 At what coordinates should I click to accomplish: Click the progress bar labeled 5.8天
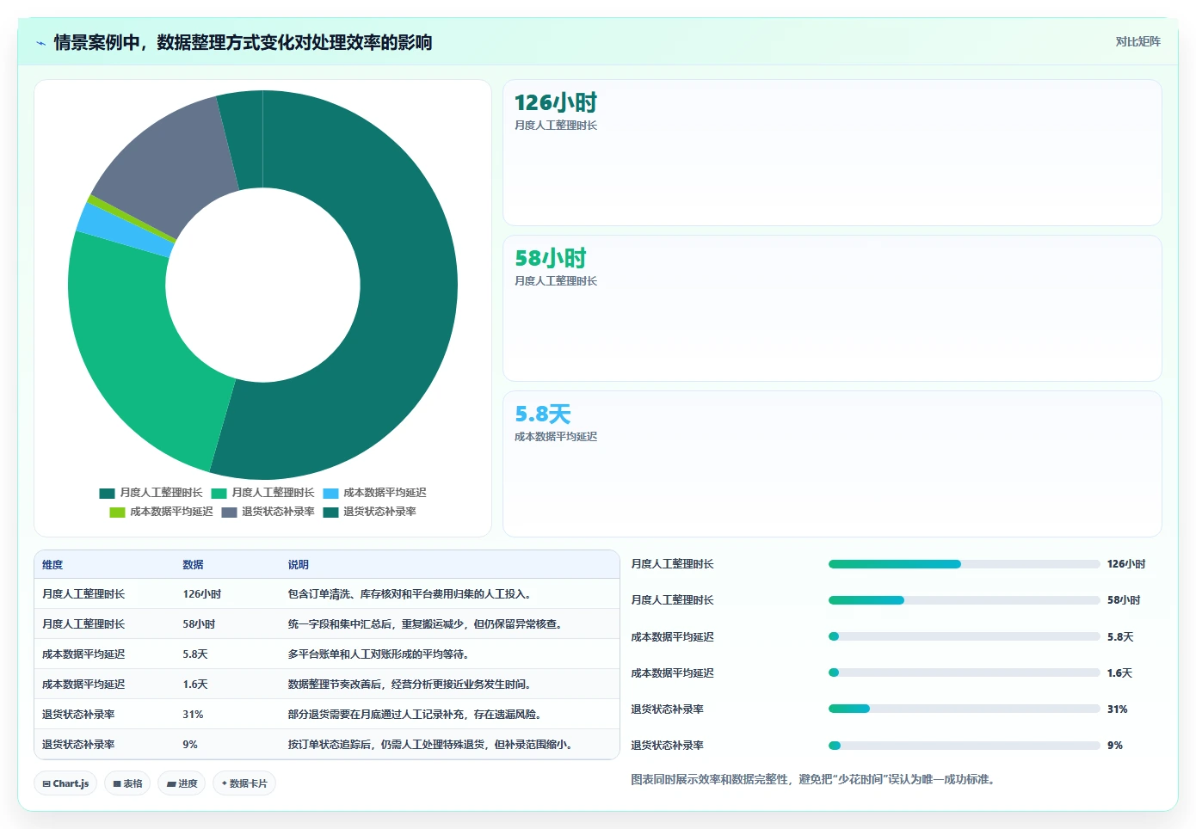click(x=964, y=636)
